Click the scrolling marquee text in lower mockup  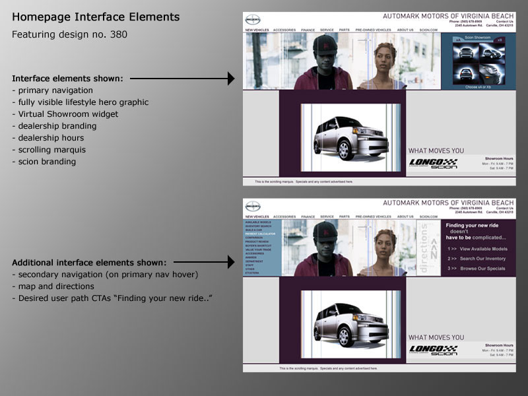[x=328, y=368]
